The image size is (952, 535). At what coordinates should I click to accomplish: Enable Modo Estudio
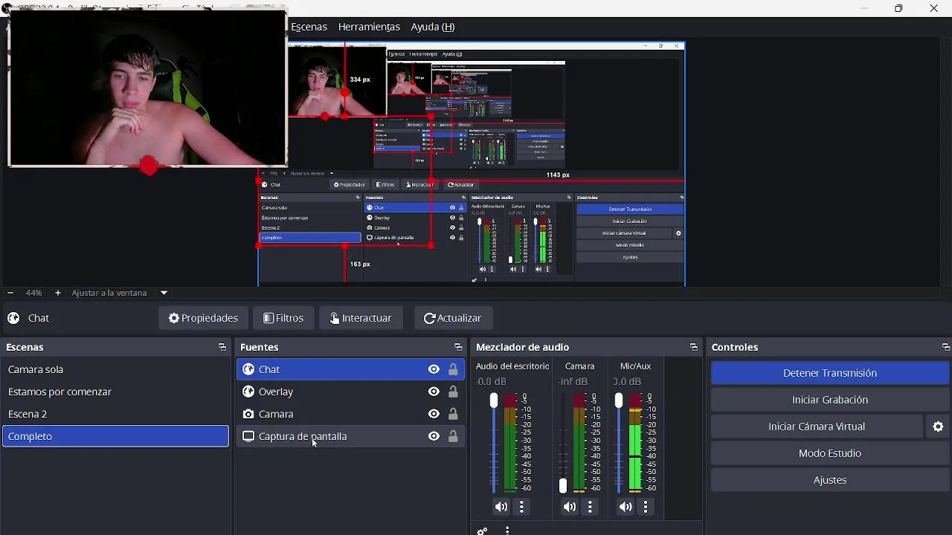830,453
